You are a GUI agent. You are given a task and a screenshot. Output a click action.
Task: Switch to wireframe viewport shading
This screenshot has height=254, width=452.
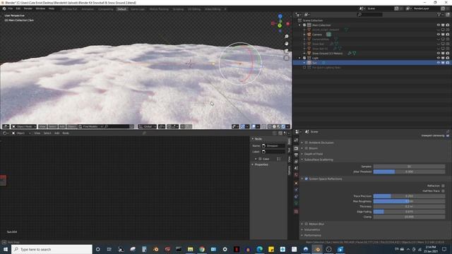(270, 126)
